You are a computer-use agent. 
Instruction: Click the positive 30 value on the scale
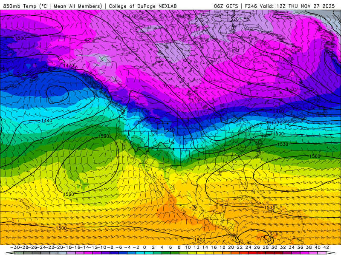[274, 247]
